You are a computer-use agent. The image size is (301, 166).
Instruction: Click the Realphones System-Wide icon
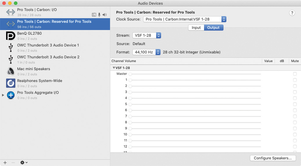click(x=11, y=83)
